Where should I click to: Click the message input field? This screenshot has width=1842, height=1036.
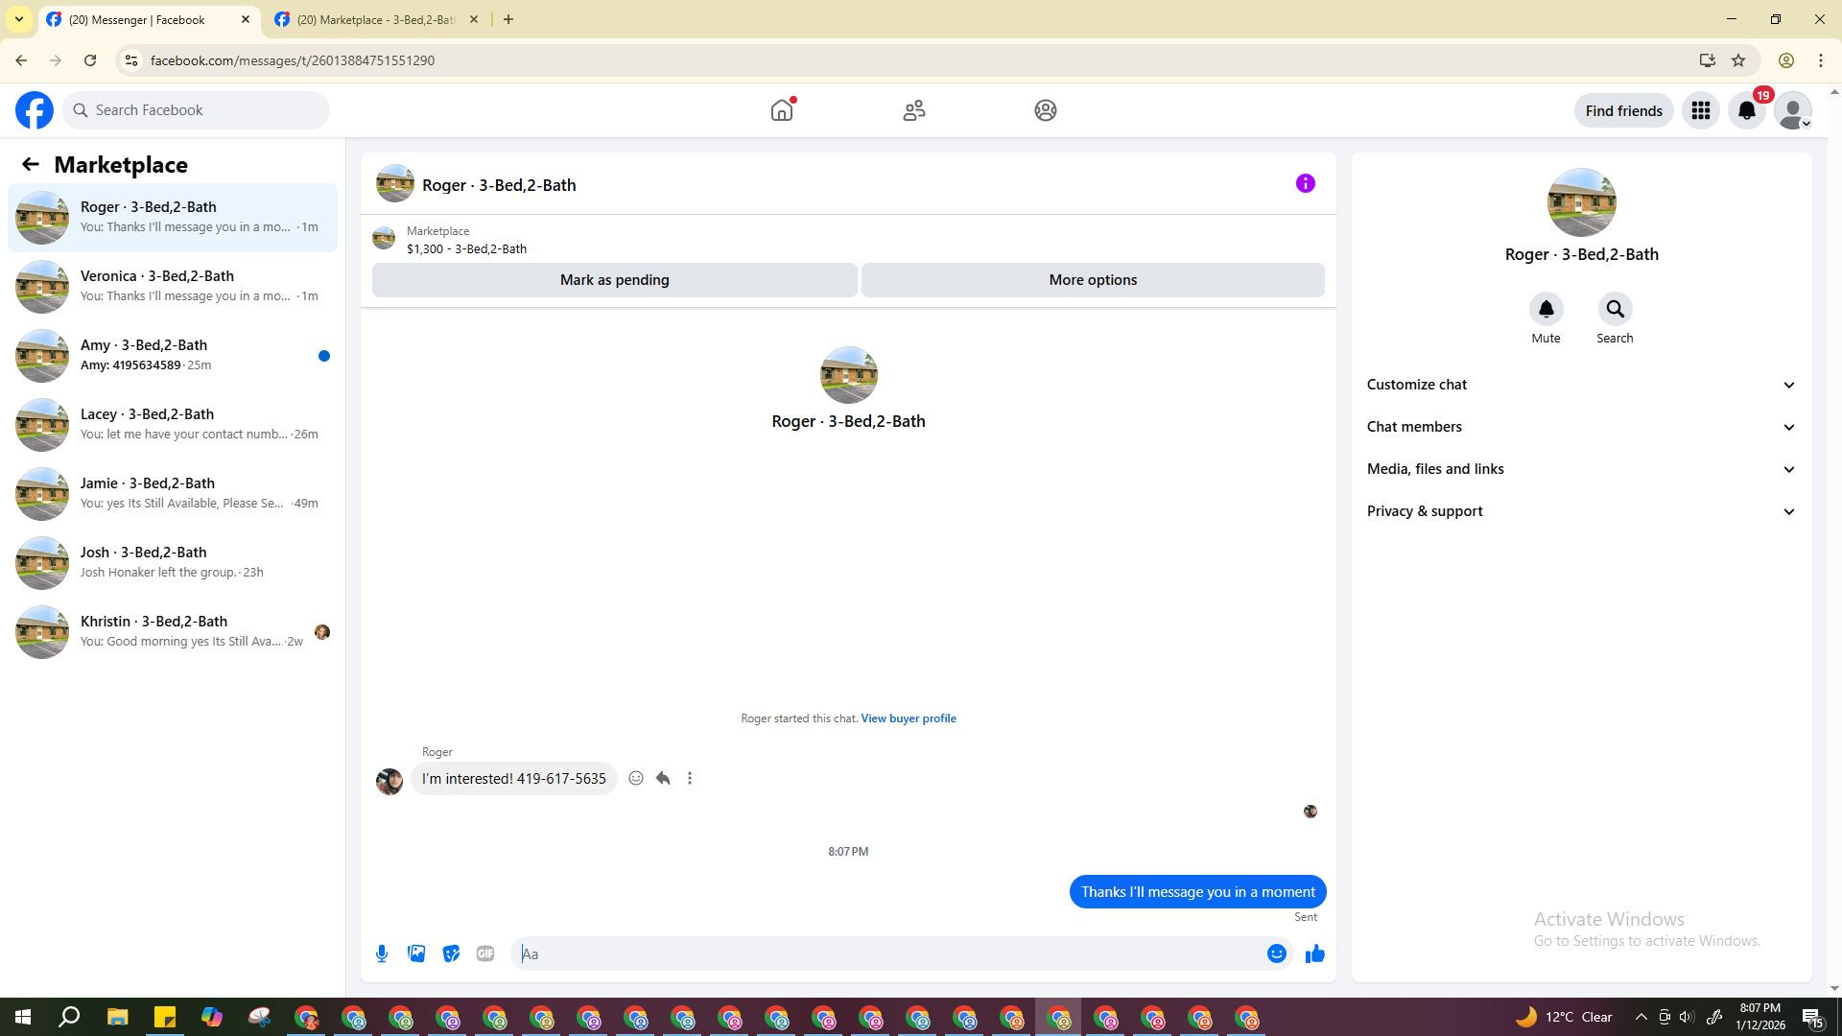[887, 954]
